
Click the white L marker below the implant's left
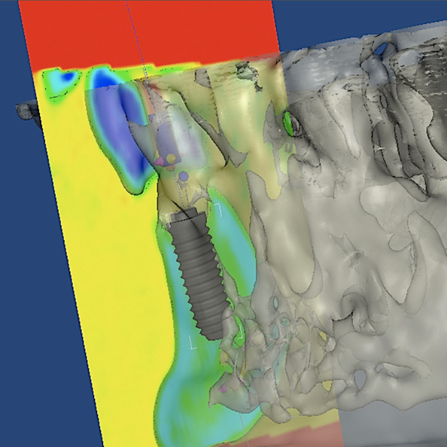[193, 342]
